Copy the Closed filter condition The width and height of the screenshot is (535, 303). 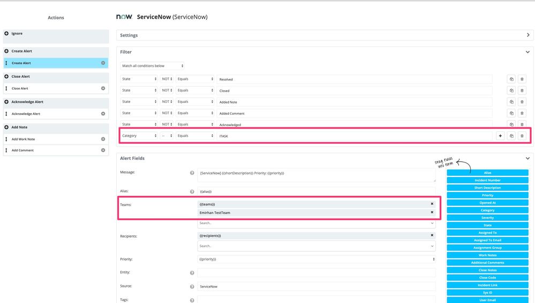(x=511, y=90)
